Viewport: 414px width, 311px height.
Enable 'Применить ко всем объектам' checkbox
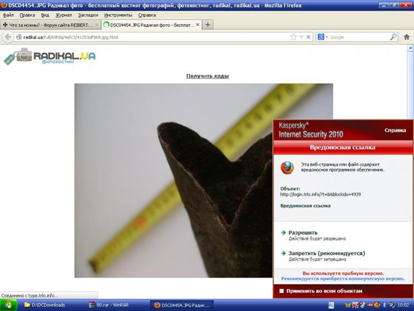click(x=282, y=291)
